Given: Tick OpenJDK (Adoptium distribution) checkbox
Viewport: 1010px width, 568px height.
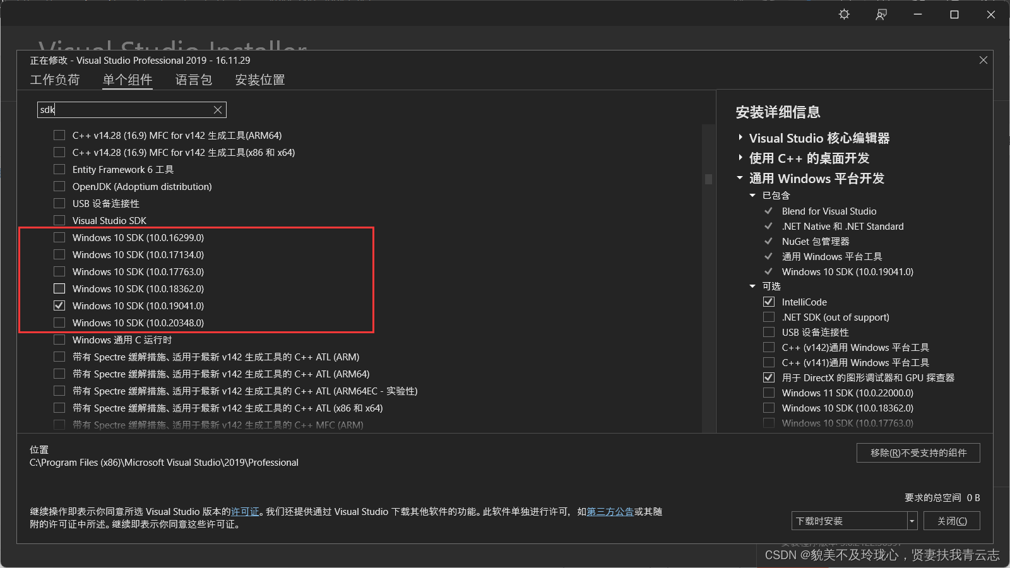Looking at the screenshot, I should coord(59,186).
